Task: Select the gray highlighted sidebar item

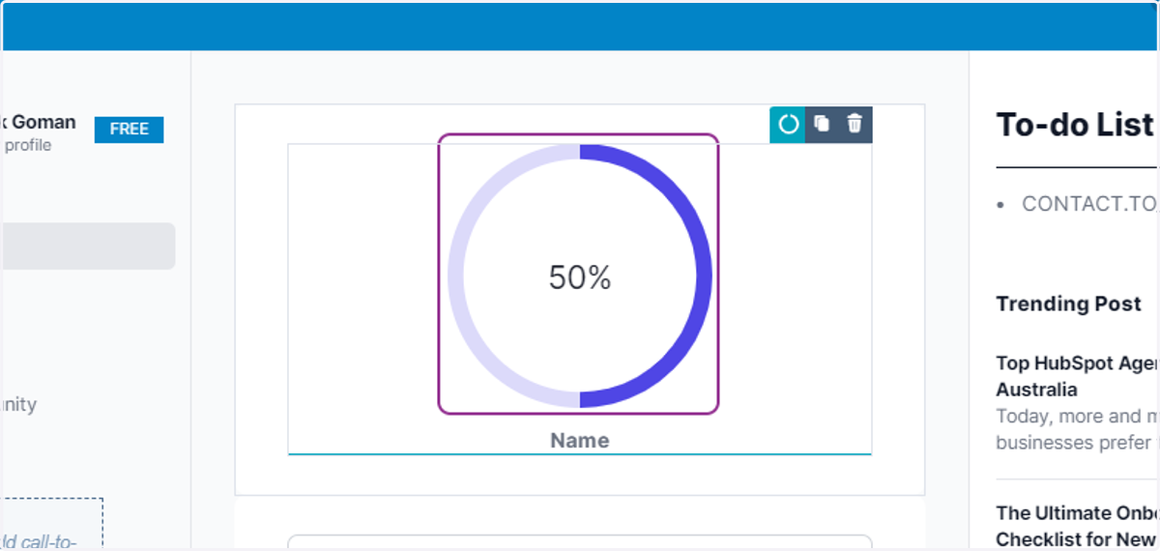Action: pos(88,246)
